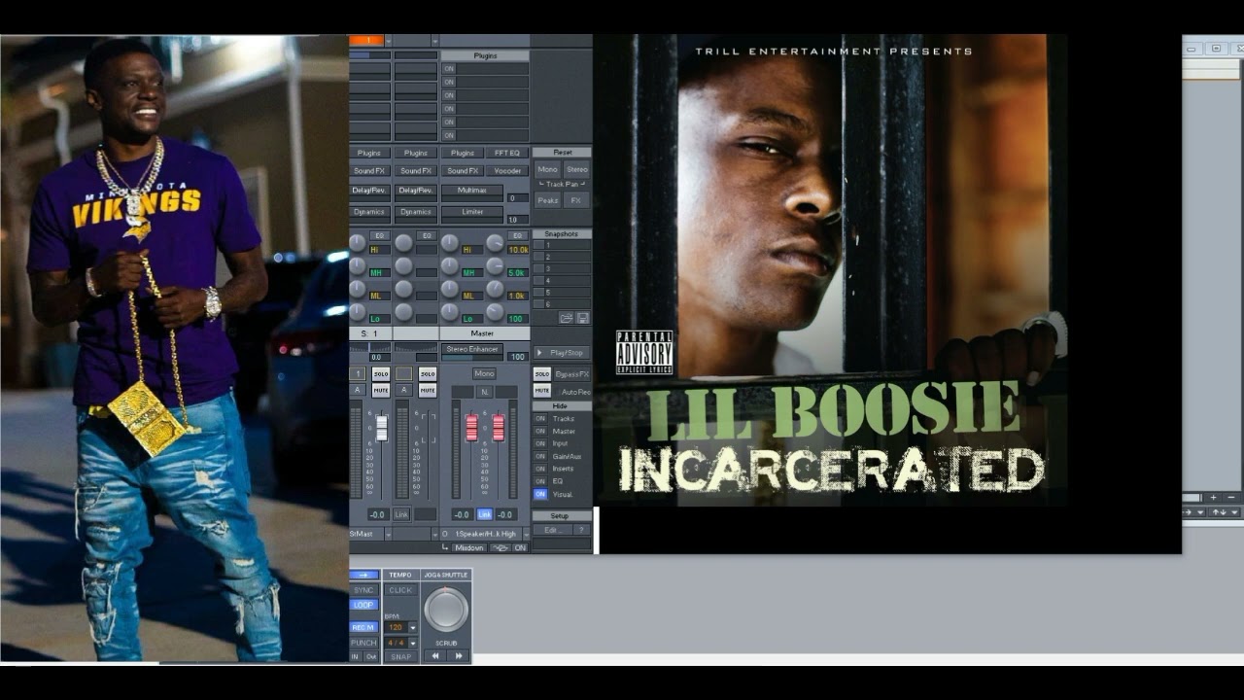The height and width of the screenshot is (700, 1244).
Task: Load a mixer snapshot with the folder icon
Action: tap(566, 318)
